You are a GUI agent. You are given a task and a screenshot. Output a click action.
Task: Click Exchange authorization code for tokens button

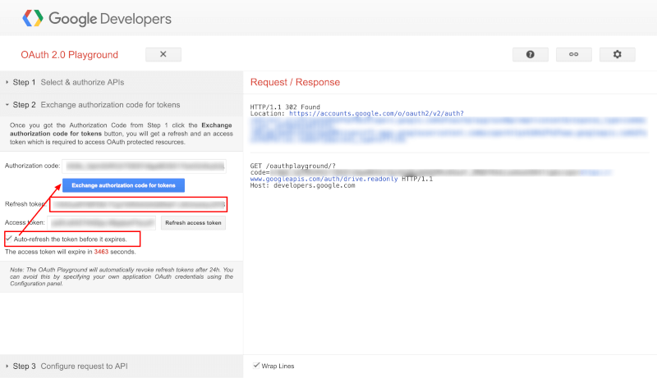click(x=124, y=185)
